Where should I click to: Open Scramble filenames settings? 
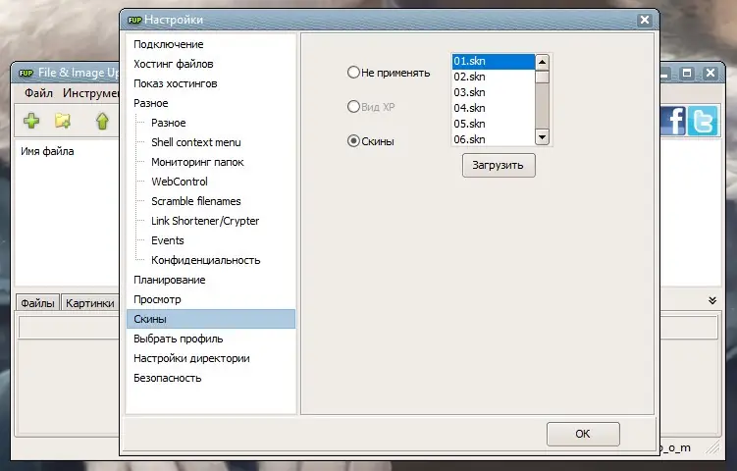pos(196,202)
